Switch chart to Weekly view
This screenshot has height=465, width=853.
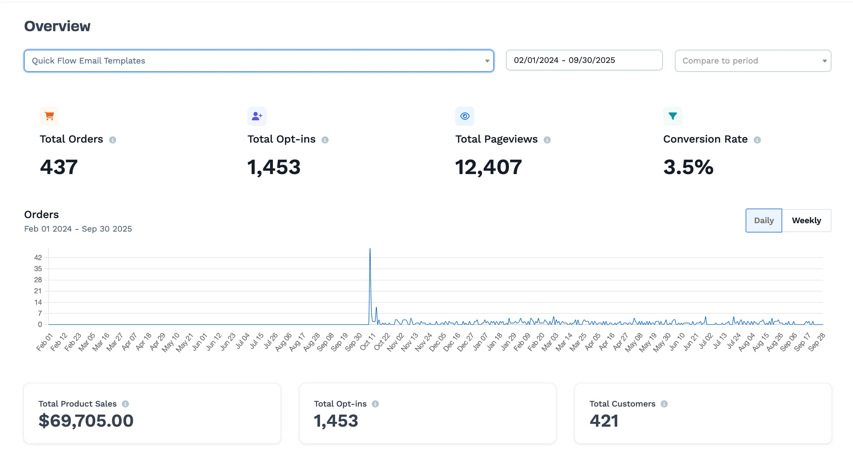point(806,220)
